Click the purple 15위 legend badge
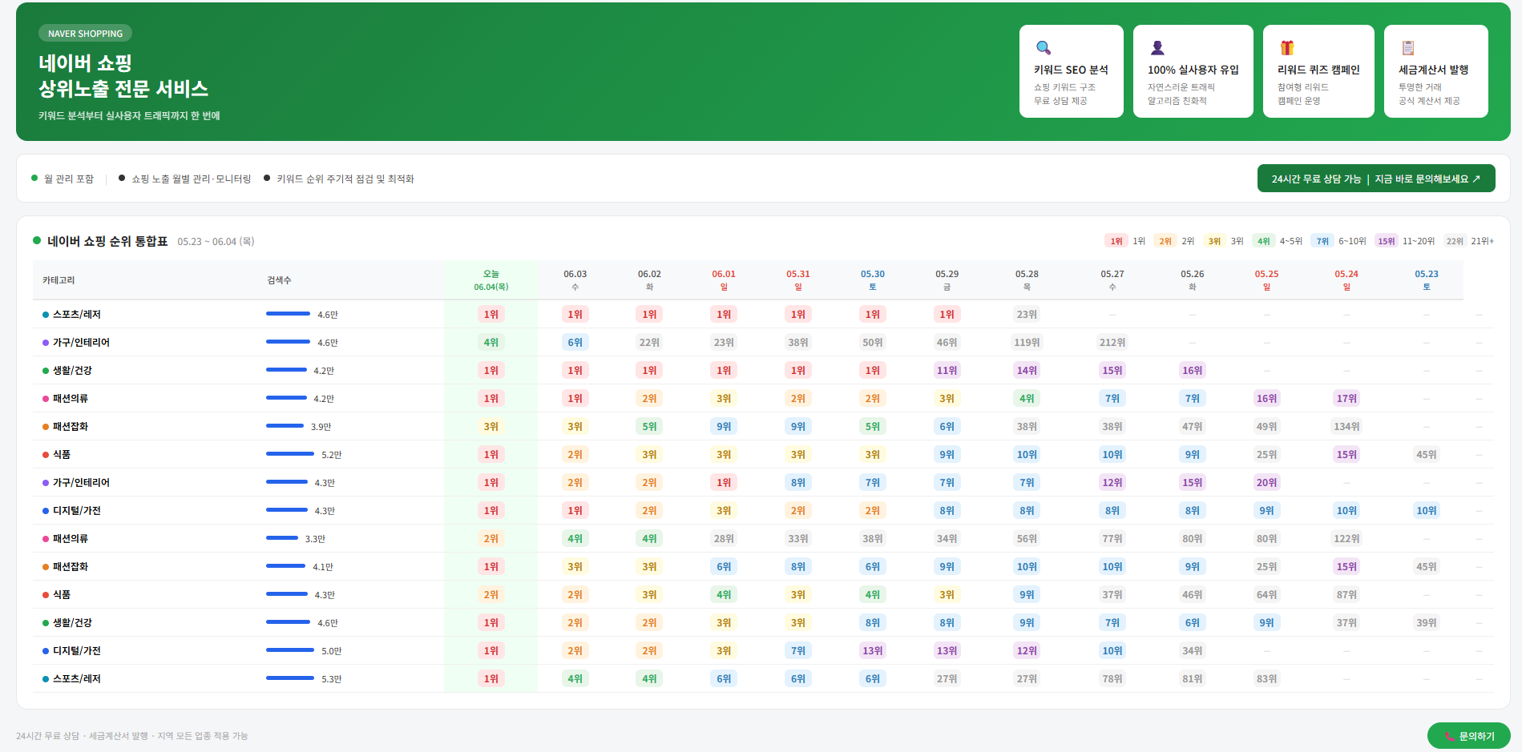The width and height of the screenshot is (1522, 752). [1386, 241]
